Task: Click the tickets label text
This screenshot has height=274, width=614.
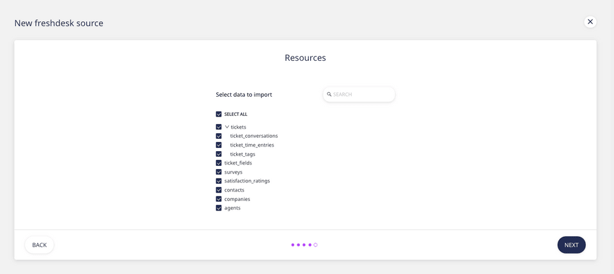Action: pyautogui.click(x=239, y=127)
